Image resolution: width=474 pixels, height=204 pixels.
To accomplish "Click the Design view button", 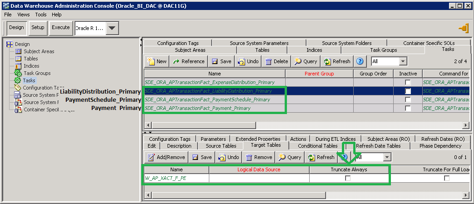I will pyautogui.click(x=16, y=28).
